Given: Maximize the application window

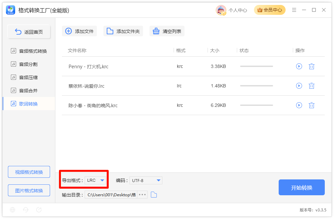Looking at the screenshot, I should tap(314, 10).
